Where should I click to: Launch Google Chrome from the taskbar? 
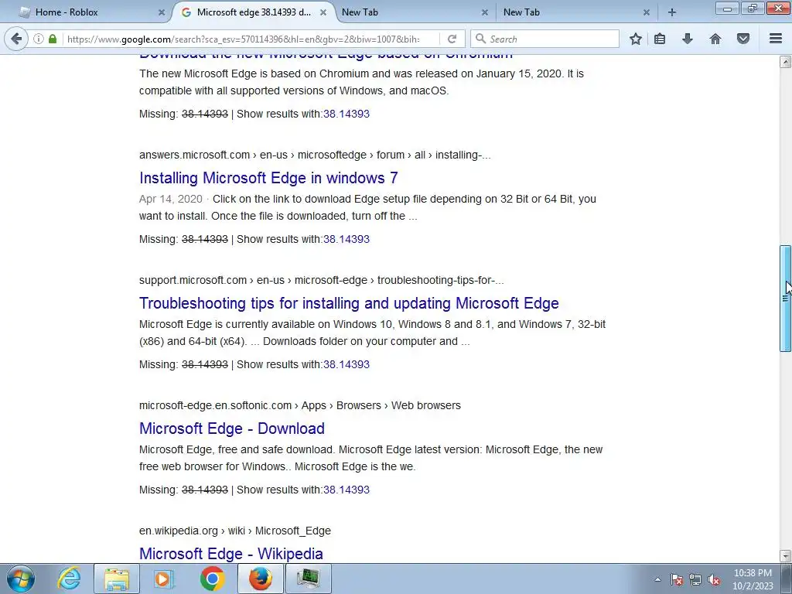(212, 579)
